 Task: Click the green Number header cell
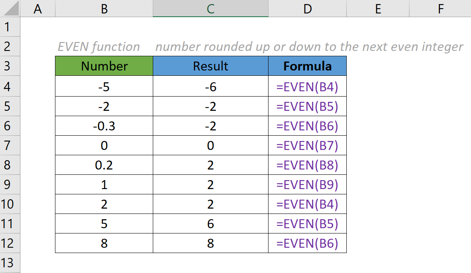pos(103,66)
